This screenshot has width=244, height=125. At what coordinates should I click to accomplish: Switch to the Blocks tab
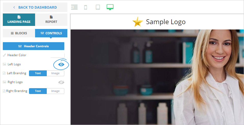click(x=19, y=33)
